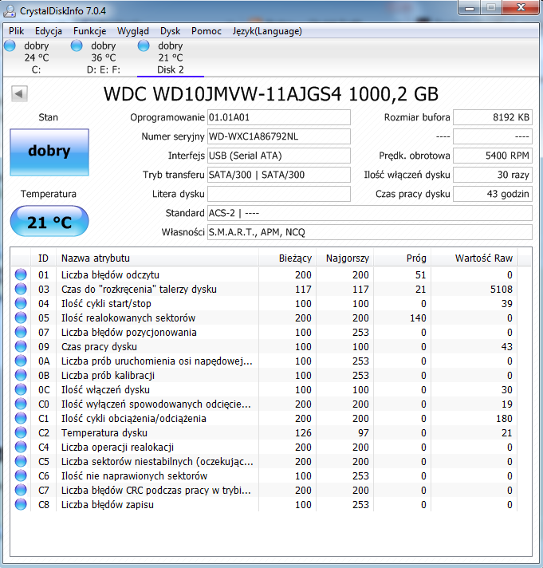This screenshot has width=543, height=568.
Task: Click the Rozmiar bufora 8192 KB field
Action: [x=493, y=117]
